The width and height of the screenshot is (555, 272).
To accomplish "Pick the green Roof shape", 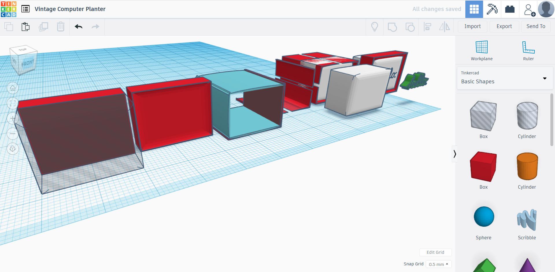I will (484, 265).
